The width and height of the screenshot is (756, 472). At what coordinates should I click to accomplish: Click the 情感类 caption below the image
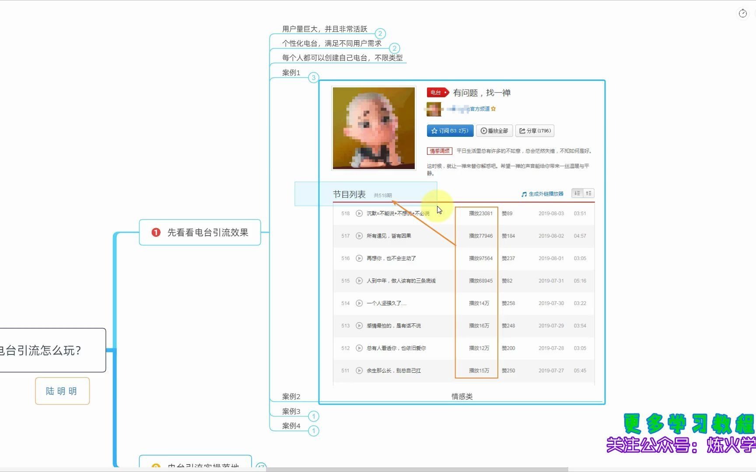coord(462,396)
